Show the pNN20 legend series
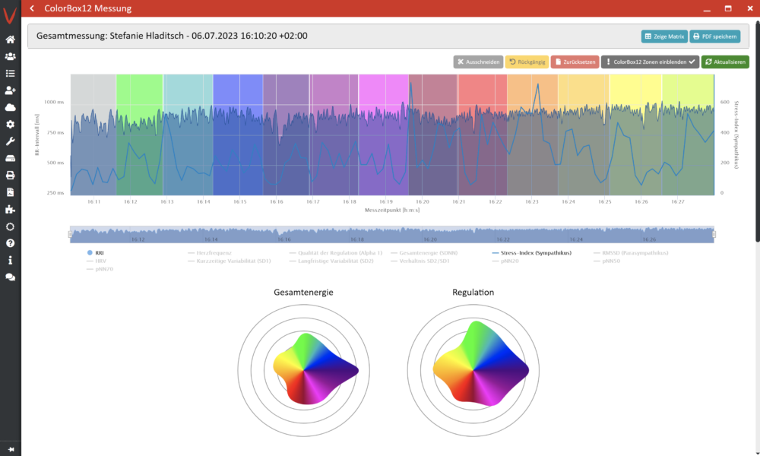The height and width of the screenshot is (456, 760). coord(505,261)
